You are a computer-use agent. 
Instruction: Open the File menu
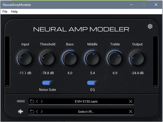(5, 12)
